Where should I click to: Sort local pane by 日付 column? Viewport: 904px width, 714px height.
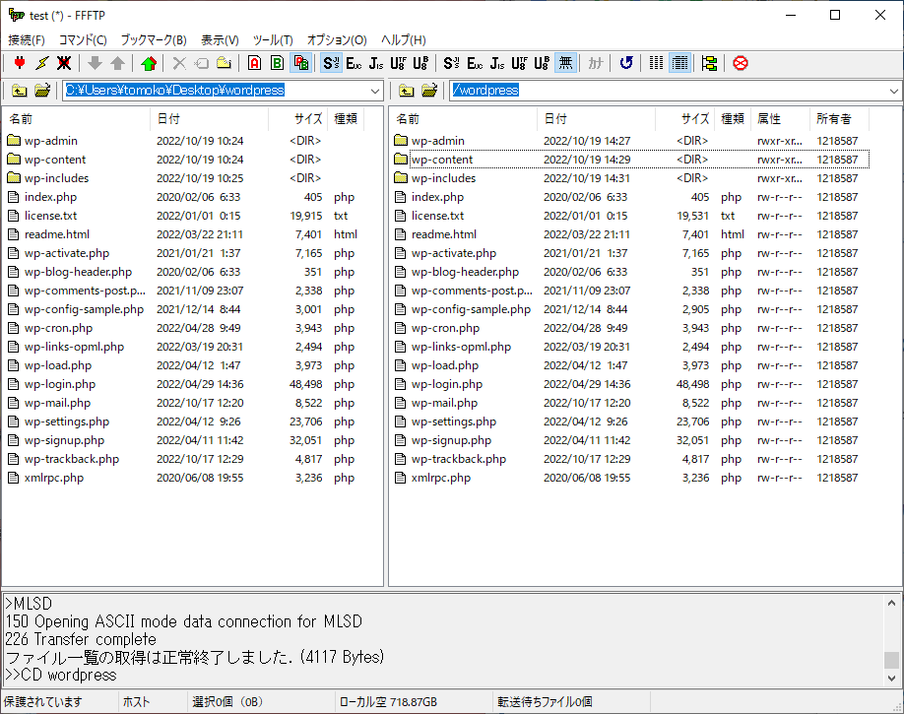point(210,119)
